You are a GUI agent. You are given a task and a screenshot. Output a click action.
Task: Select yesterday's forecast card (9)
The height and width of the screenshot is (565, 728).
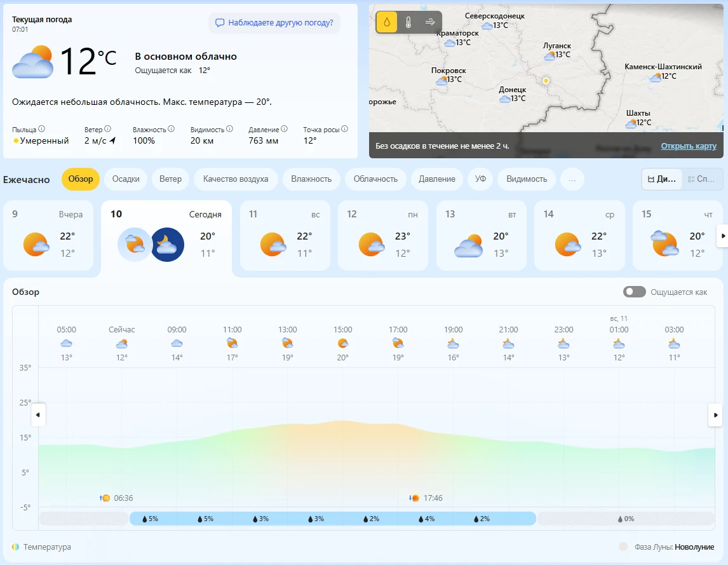point(48,236)
